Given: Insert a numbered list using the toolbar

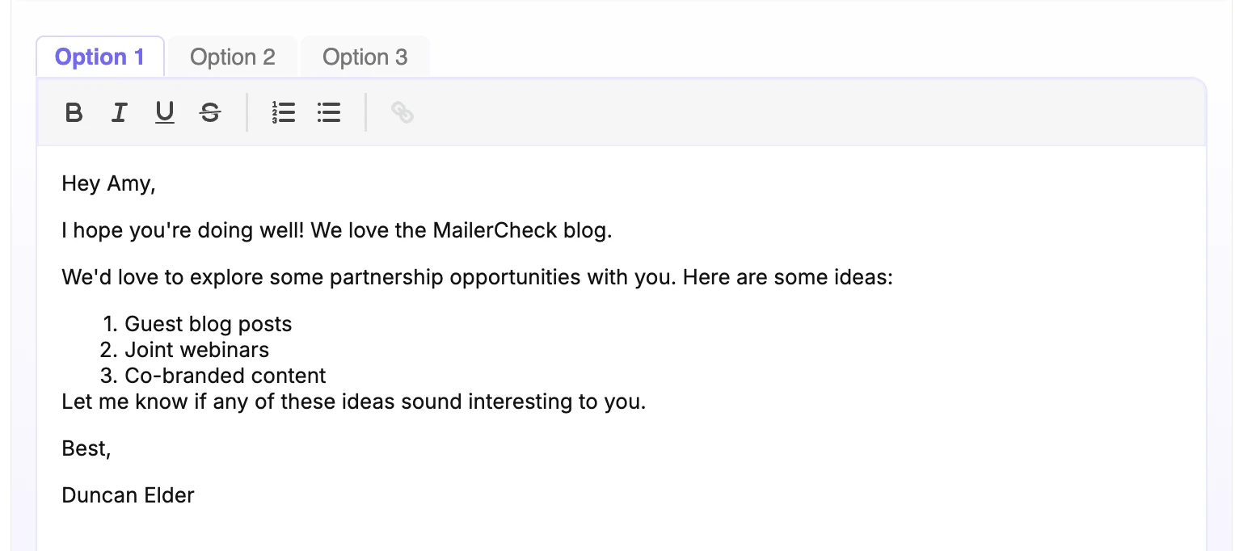Looking at the screenshot, I should pyautogui.click(x=283, y=112).
